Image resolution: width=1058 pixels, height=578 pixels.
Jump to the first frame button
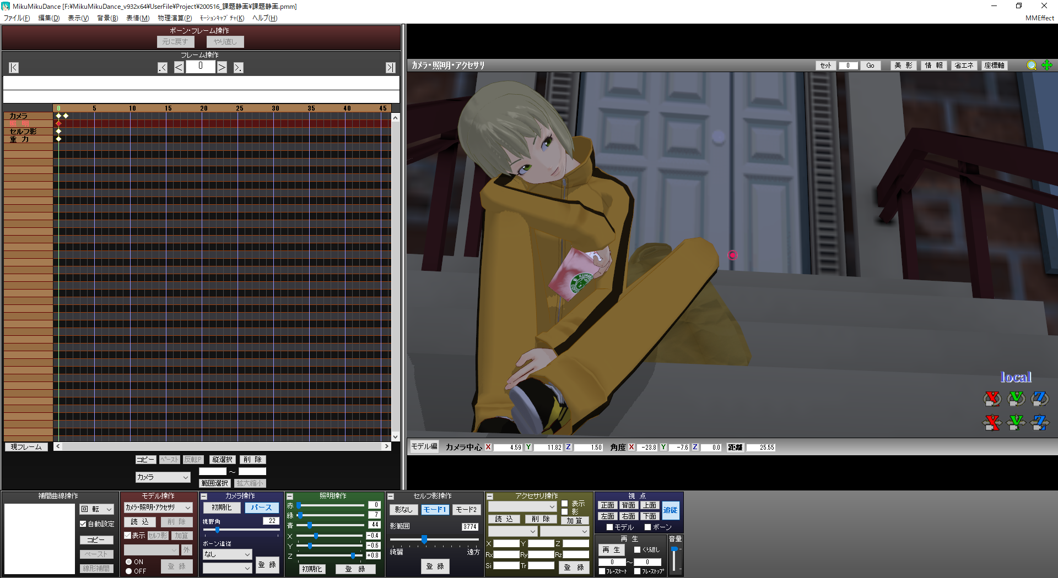14,68
